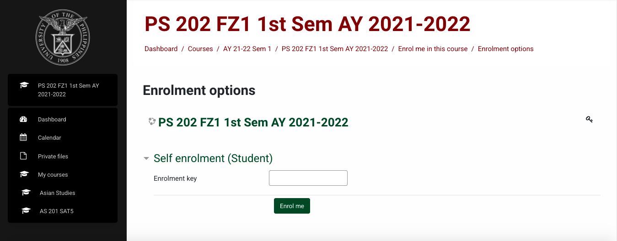Click the Self enrolment (Student) heading
Viewport: 617px width, 241px height.
point(213,158)
